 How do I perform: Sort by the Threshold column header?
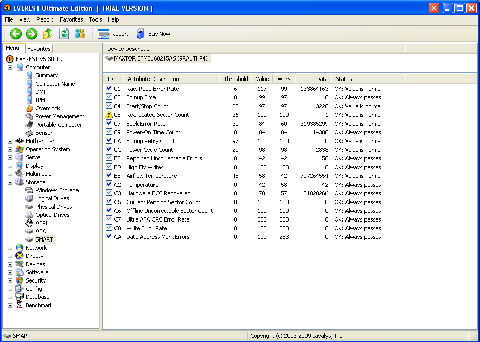236,79
